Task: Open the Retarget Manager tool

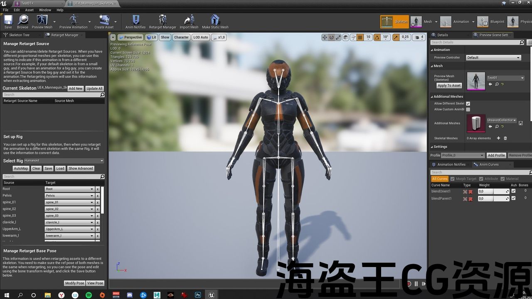Action: (x=163, y=22)
